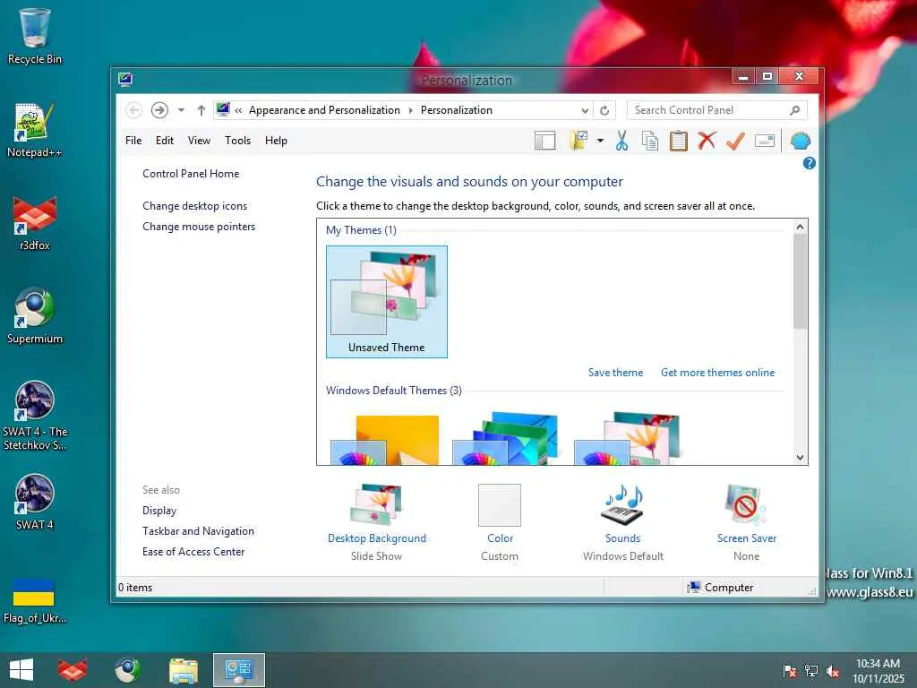Open the Screen Saver settings

pos(747,522)
